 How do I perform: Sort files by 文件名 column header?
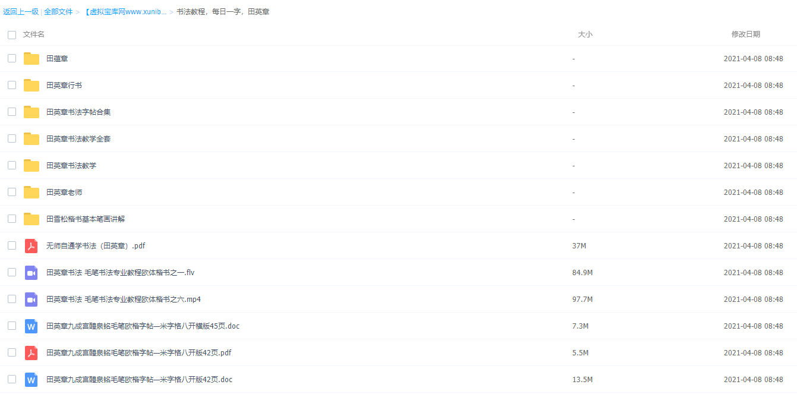tap(34, 34)
